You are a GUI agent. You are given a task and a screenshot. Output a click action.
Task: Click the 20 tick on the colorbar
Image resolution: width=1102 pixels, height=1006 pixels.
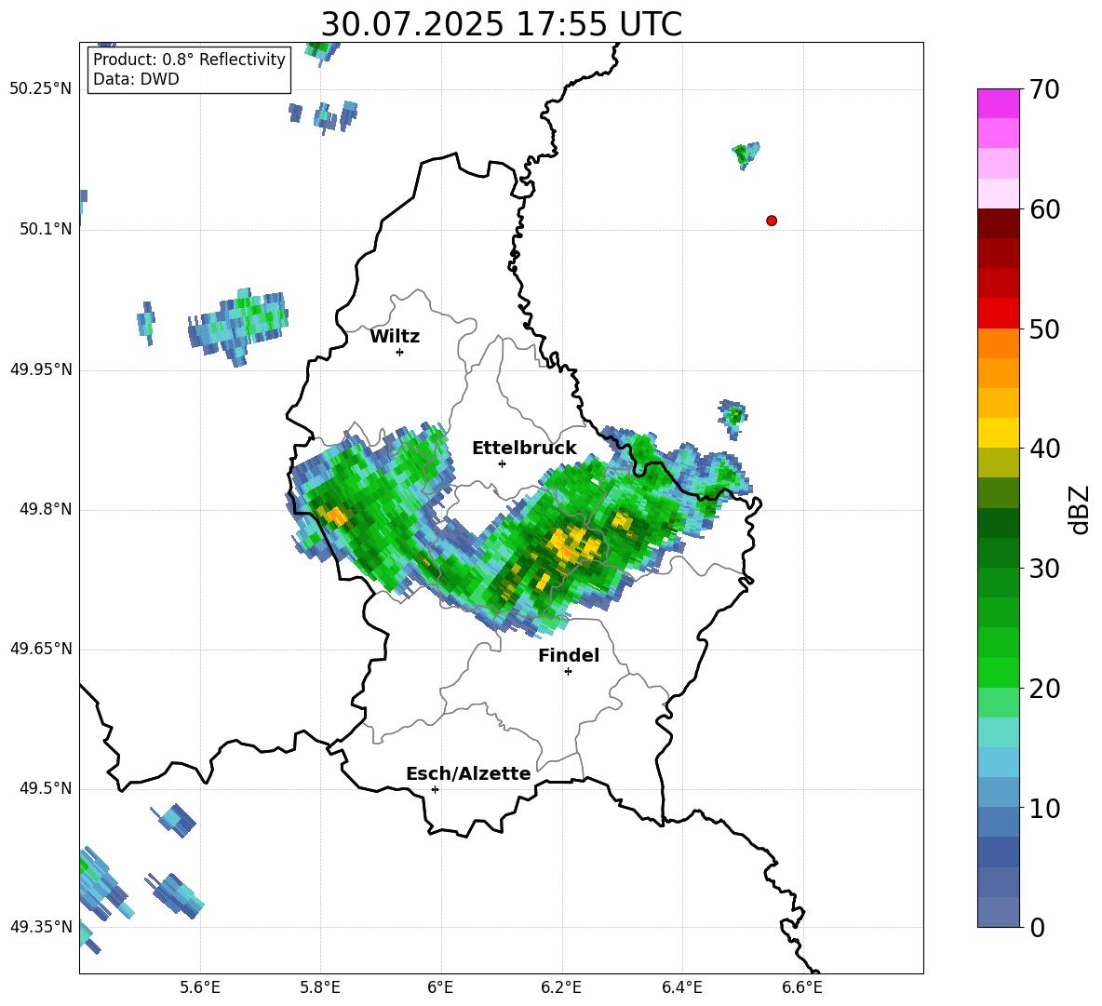[1043, 689]
